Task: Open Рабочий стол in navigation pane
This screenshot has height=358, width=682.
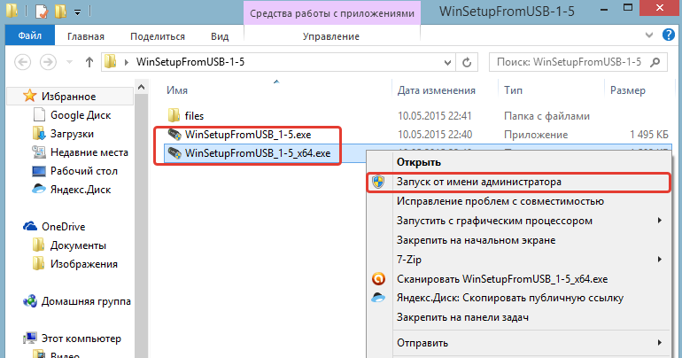Action: pos(84,171)
